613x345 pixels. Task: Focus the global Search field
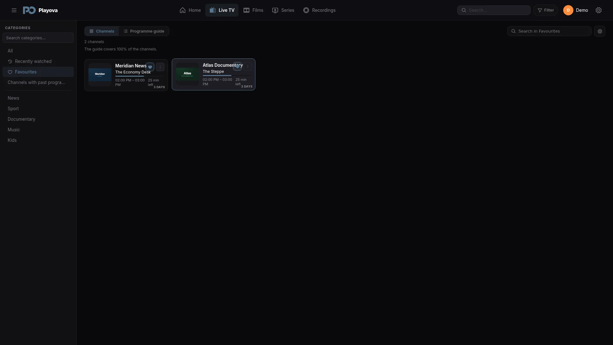[494, 10]
